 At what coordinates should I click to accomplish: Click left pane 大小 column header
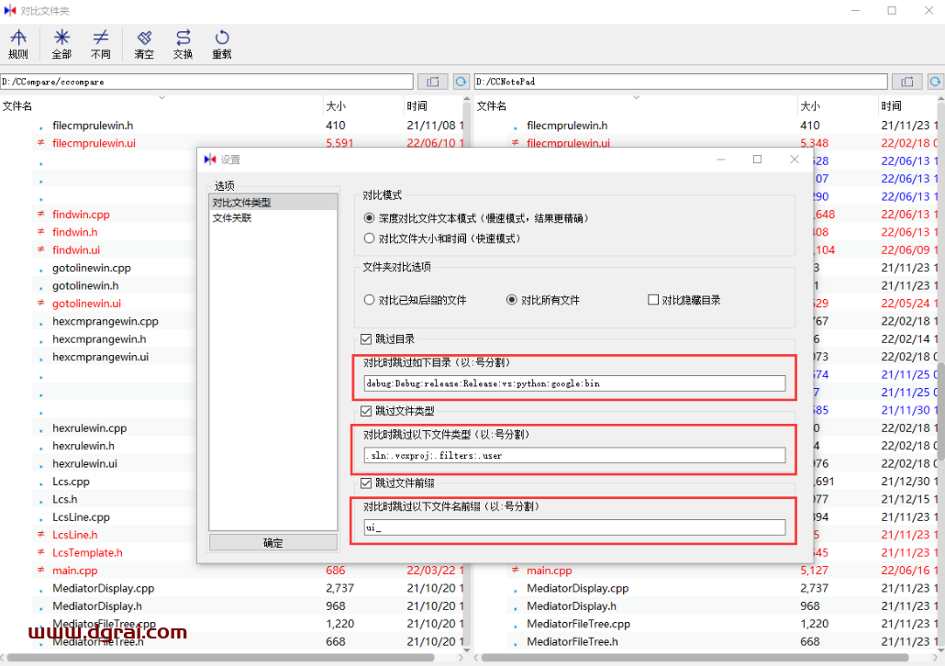363,106
